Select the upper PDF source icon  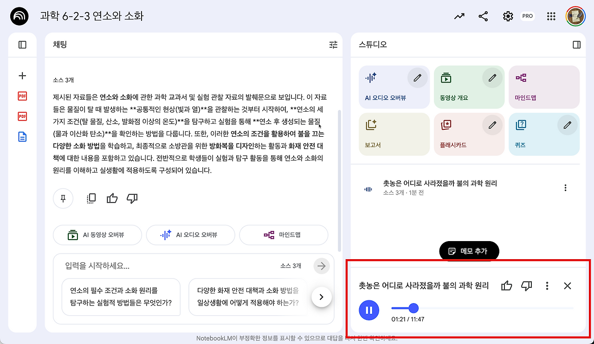(22, 96)
